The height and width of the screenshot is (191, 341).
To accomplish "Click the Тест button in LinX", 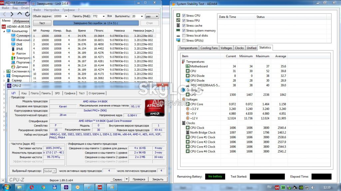I will click(x=42, y=23).
